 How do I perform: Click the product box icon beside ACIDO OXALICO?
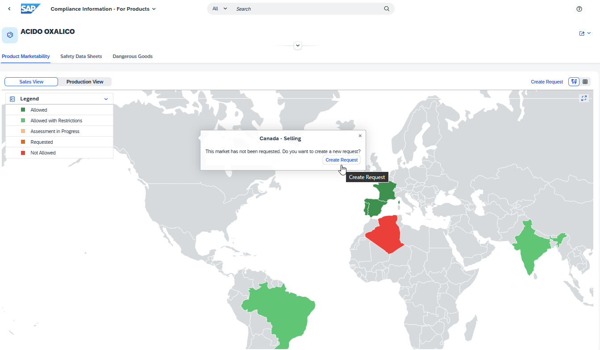tap(10, 35)
